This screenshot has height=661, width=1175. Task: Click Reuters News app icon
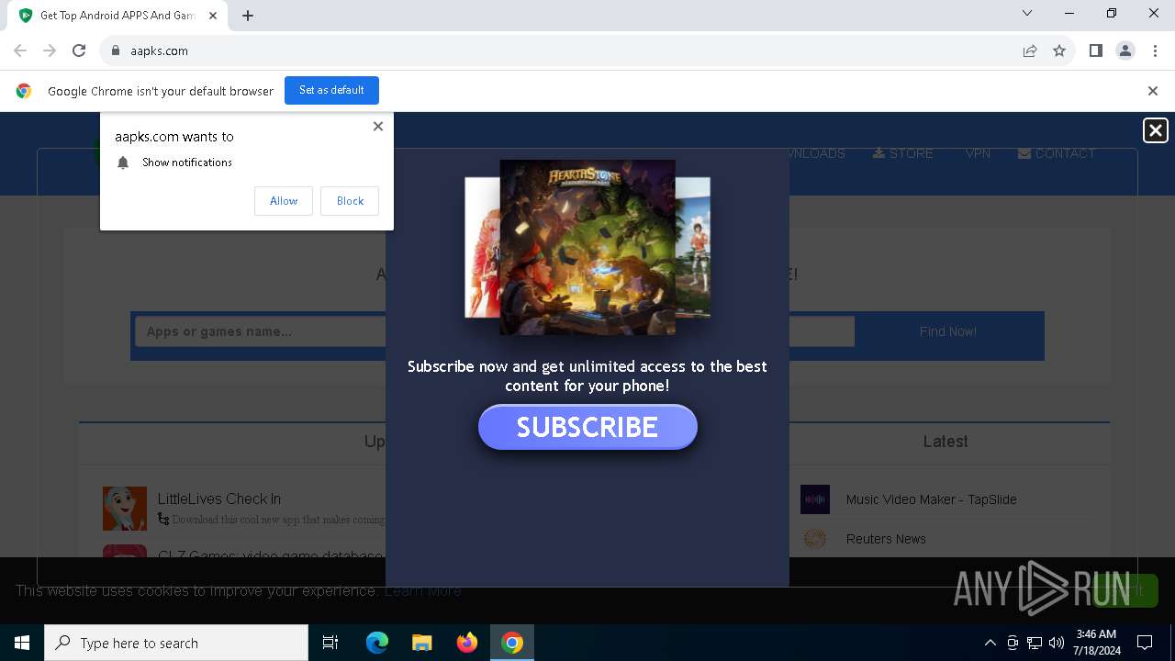pyautogui.click(x=815, y=539)
